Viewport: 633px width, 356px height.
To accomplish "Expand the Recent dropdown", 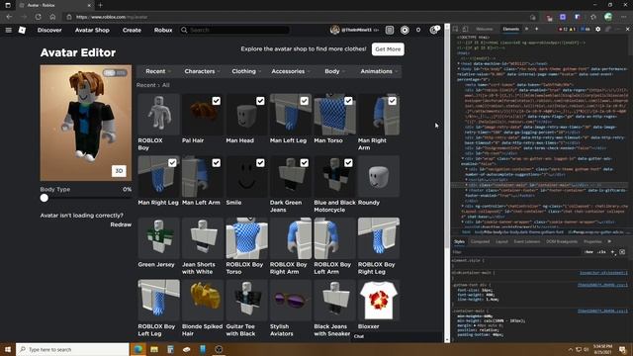I will (158, 71).
